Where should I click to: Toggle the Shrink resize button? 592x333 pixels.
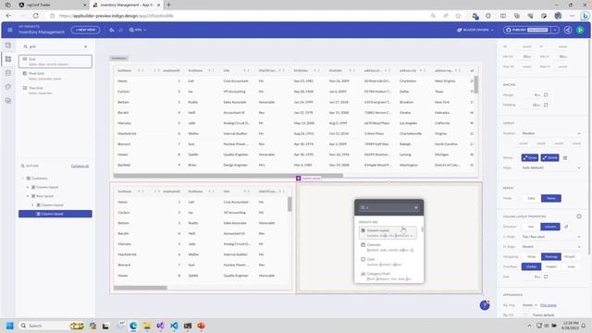[x=549, y=157]
